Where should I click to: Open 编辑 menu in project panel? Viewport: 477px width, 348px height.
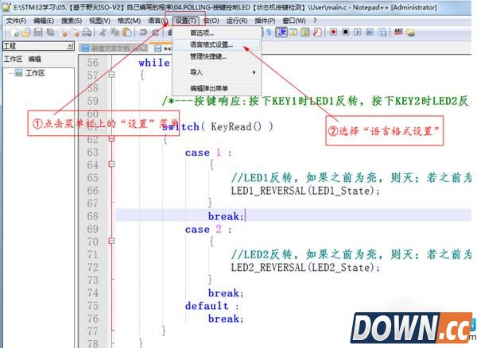tap(34, 59)
